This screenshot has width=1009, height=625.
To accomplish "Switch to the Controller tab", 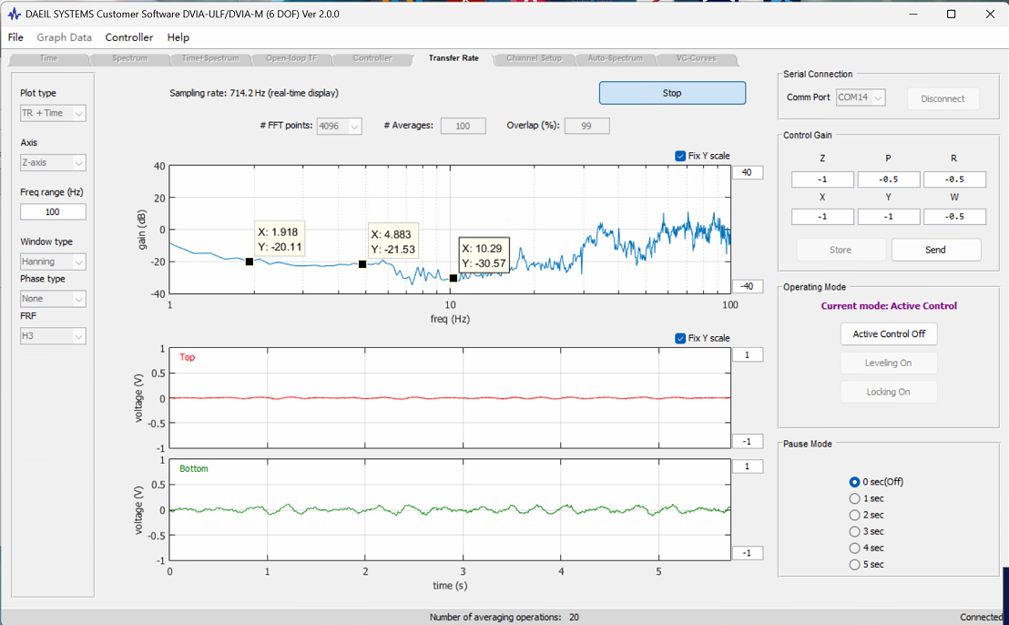I will point(372,58).
